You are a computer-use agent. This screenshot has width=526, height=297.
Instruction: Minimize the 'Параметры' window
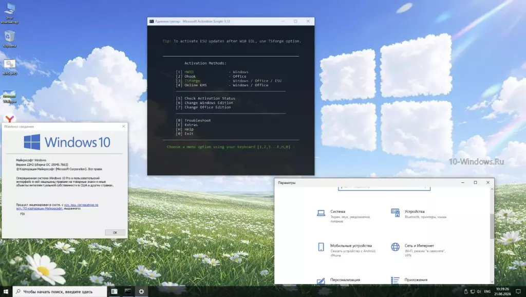(x=463, y=182)
